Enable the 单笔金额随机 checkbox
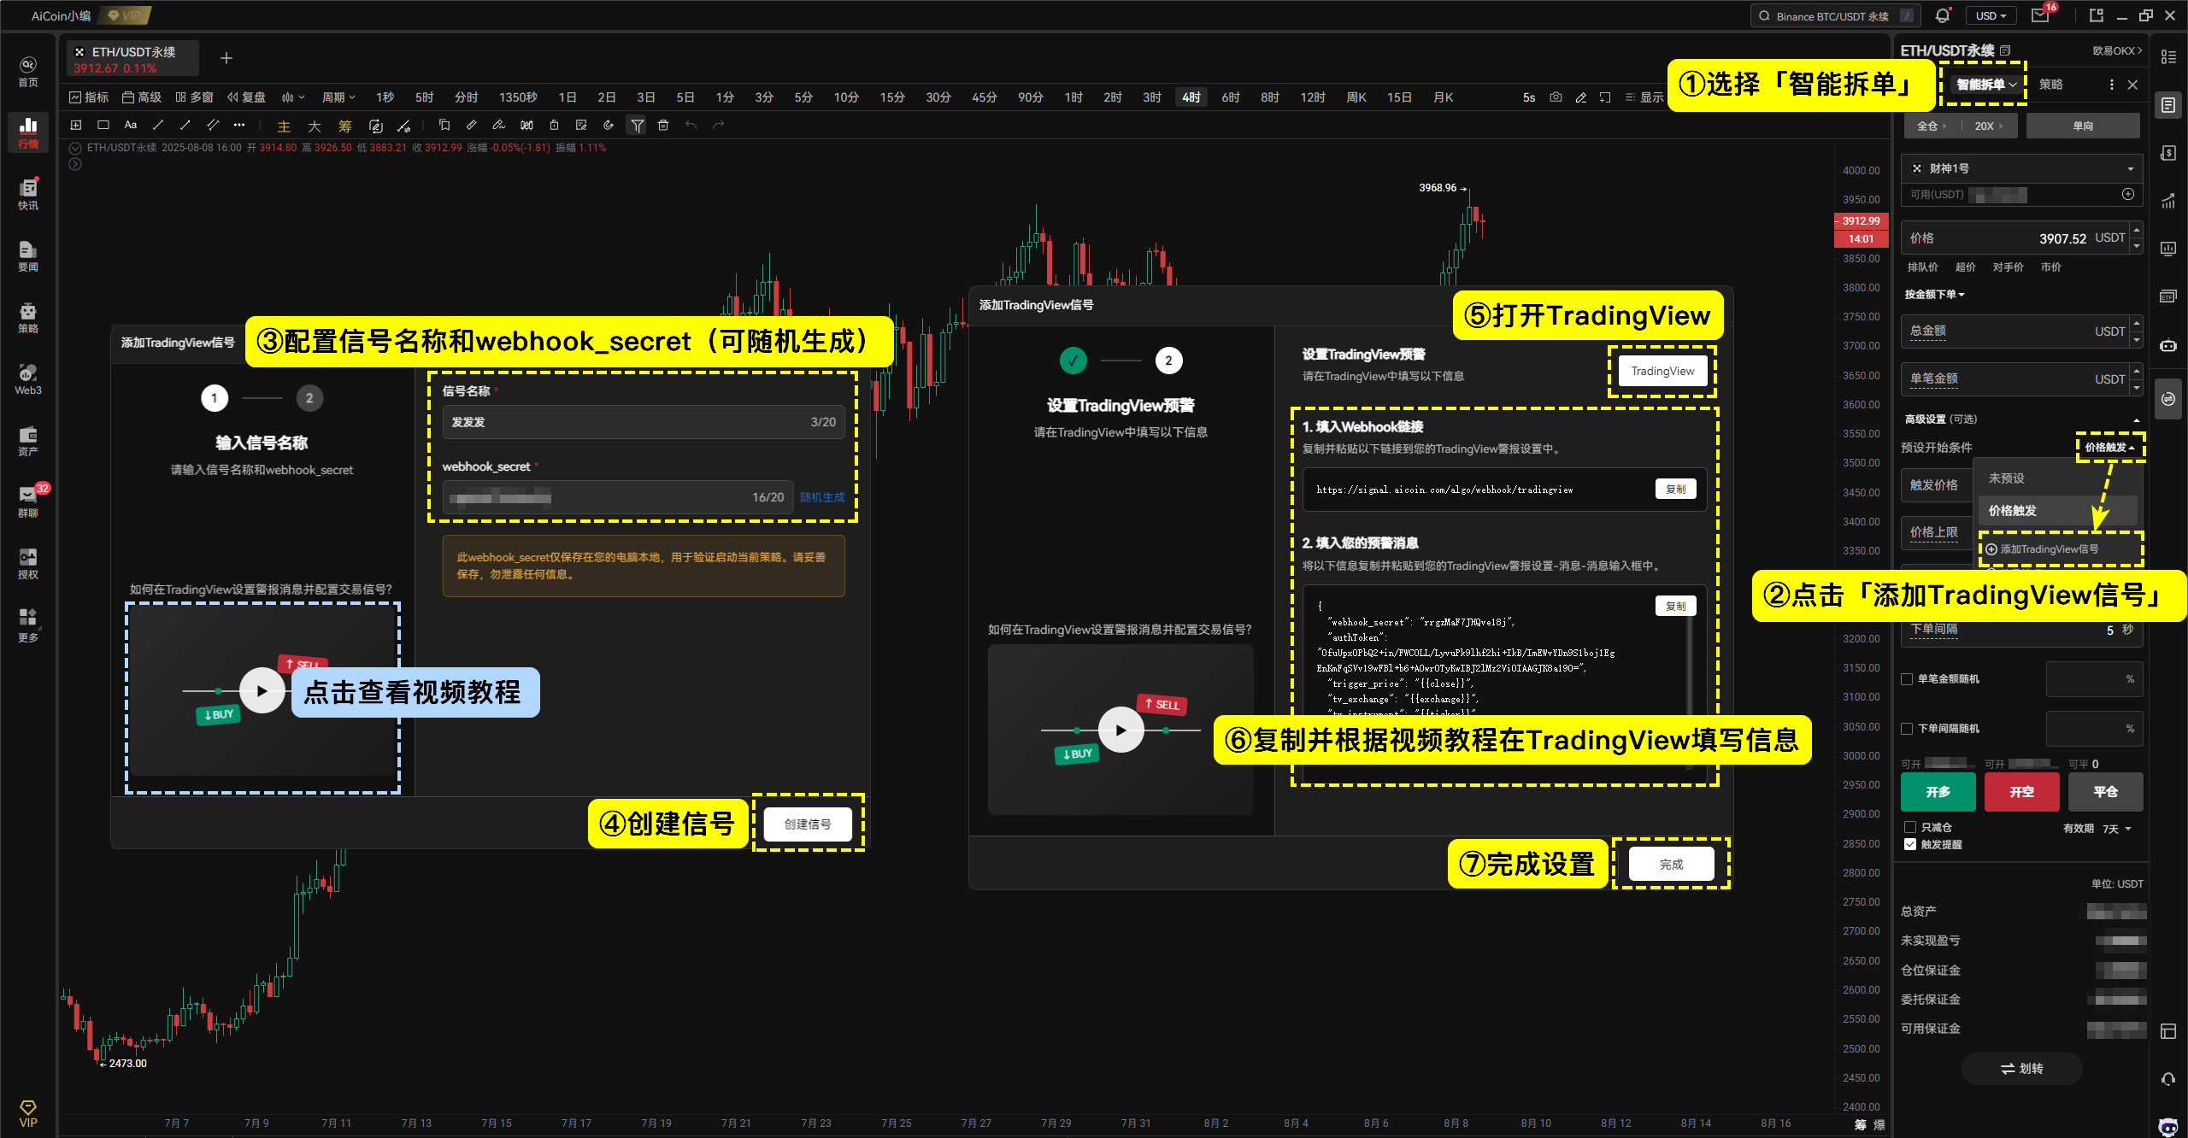Image resolution: width=2188 pixels, height=1138 pixels. pos(1907,679)
